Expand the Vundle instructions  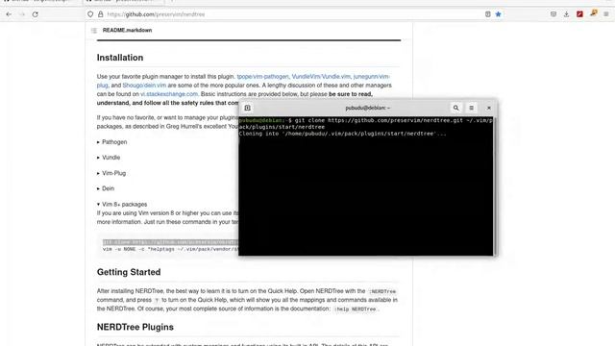[x=109, y=158]
